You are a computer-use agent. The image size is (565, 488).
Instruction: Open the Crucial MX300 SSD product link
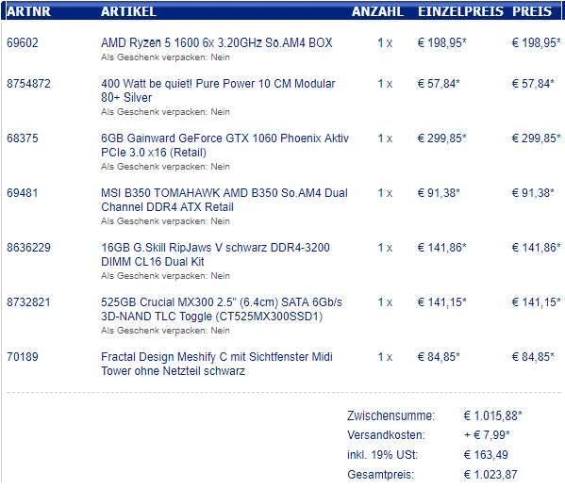click(222, 309)
